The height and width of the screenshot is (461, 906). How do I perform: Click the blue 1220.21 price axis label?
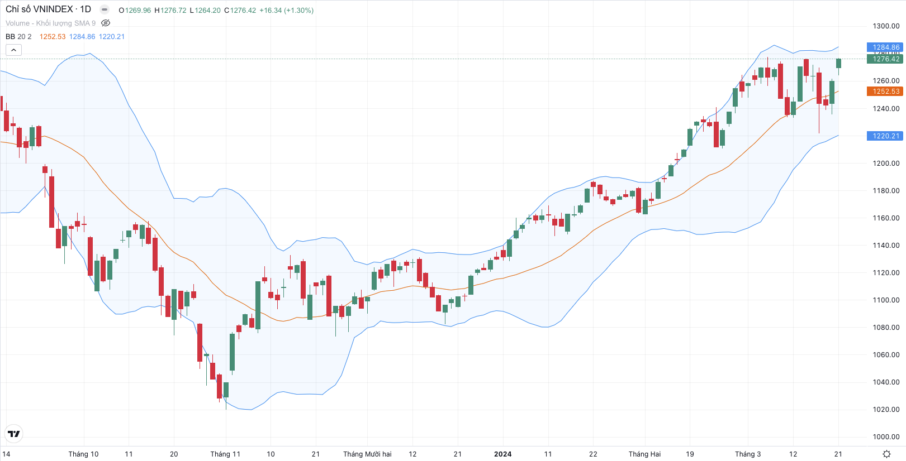pos(884,136)
